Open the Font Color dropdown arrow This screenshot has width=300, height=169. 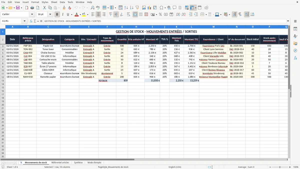pos(80,15)
